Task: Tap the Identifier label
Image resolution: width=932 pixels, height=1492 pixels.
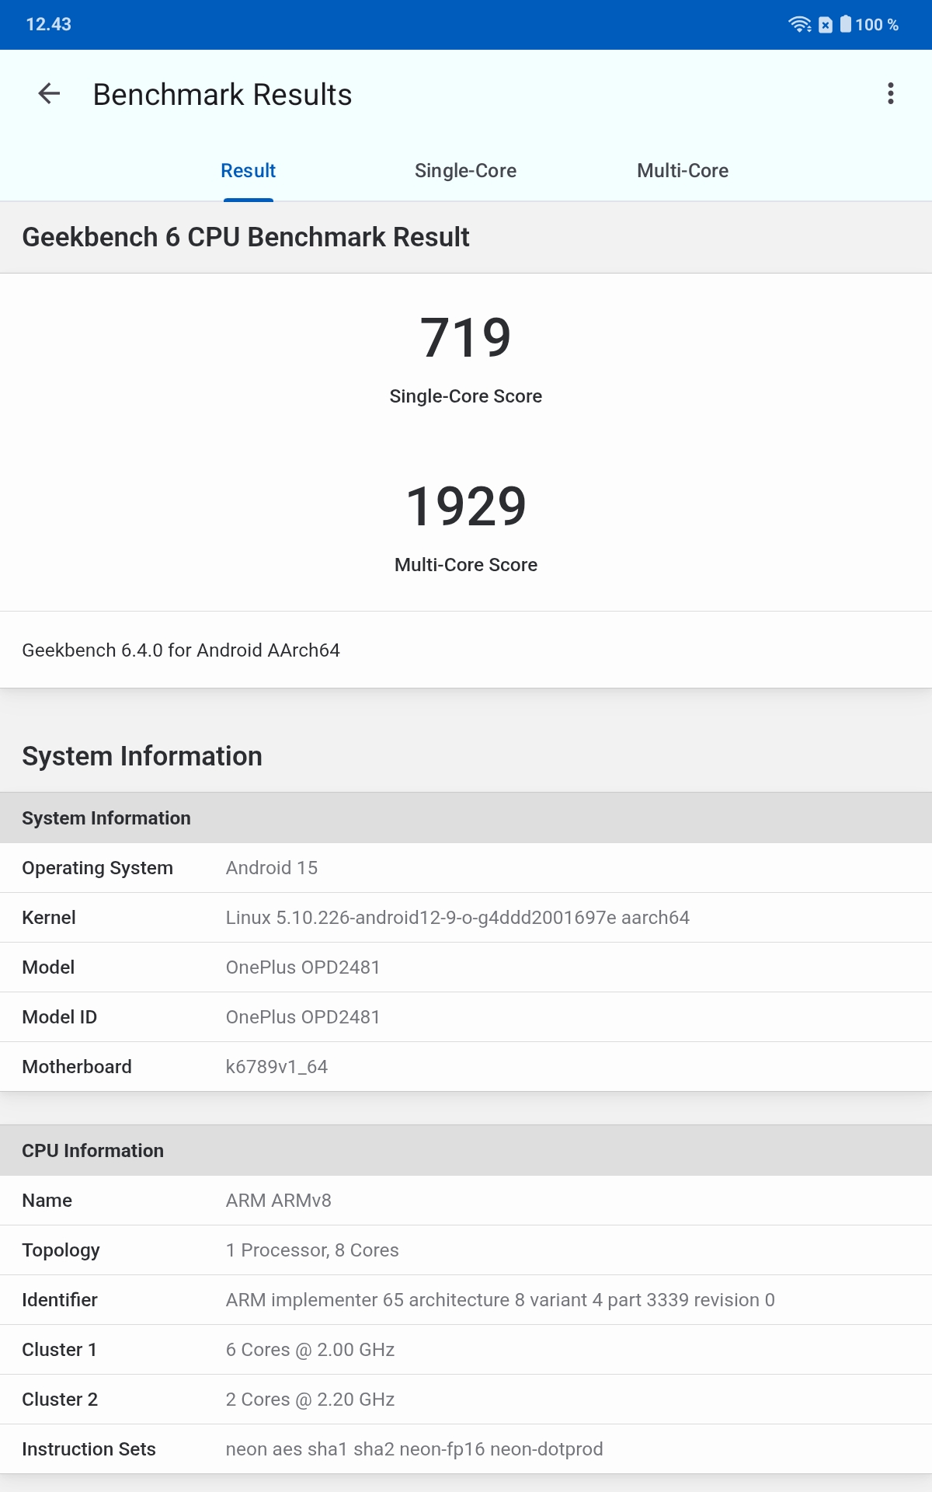Action: [x=60, y=1300]
